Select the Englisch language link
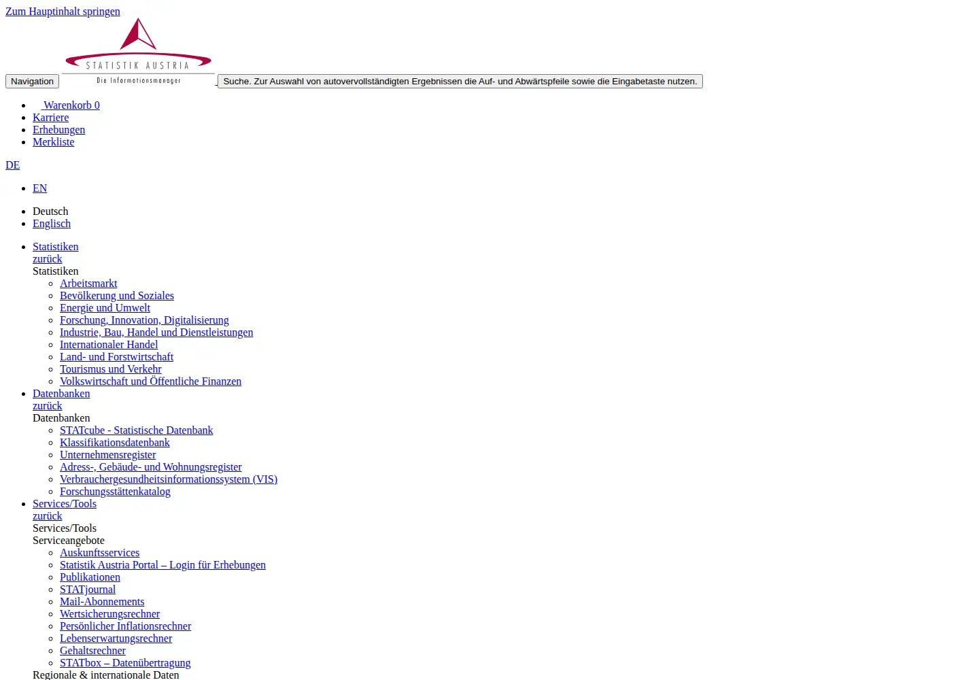The height and width of the screenshot is (680, 979). coord(52,224)
